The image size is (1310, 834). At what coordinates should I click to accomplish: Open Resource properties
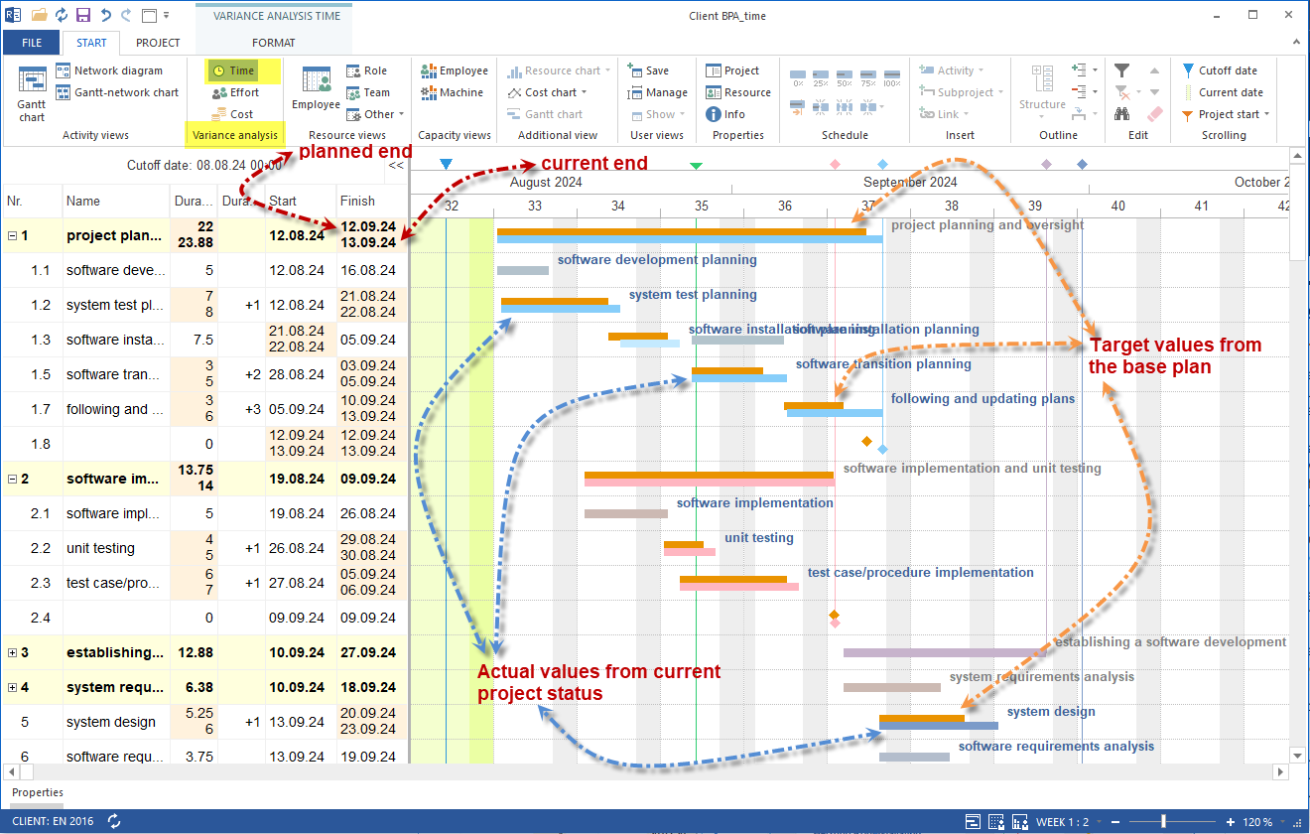tap(738, 92)
